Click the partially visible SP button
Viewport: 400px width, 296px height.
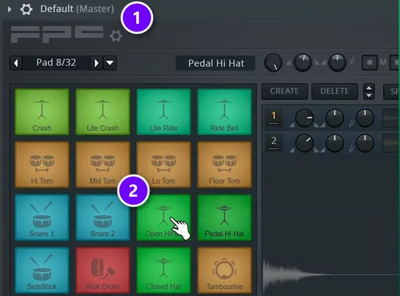coord(392,91)
